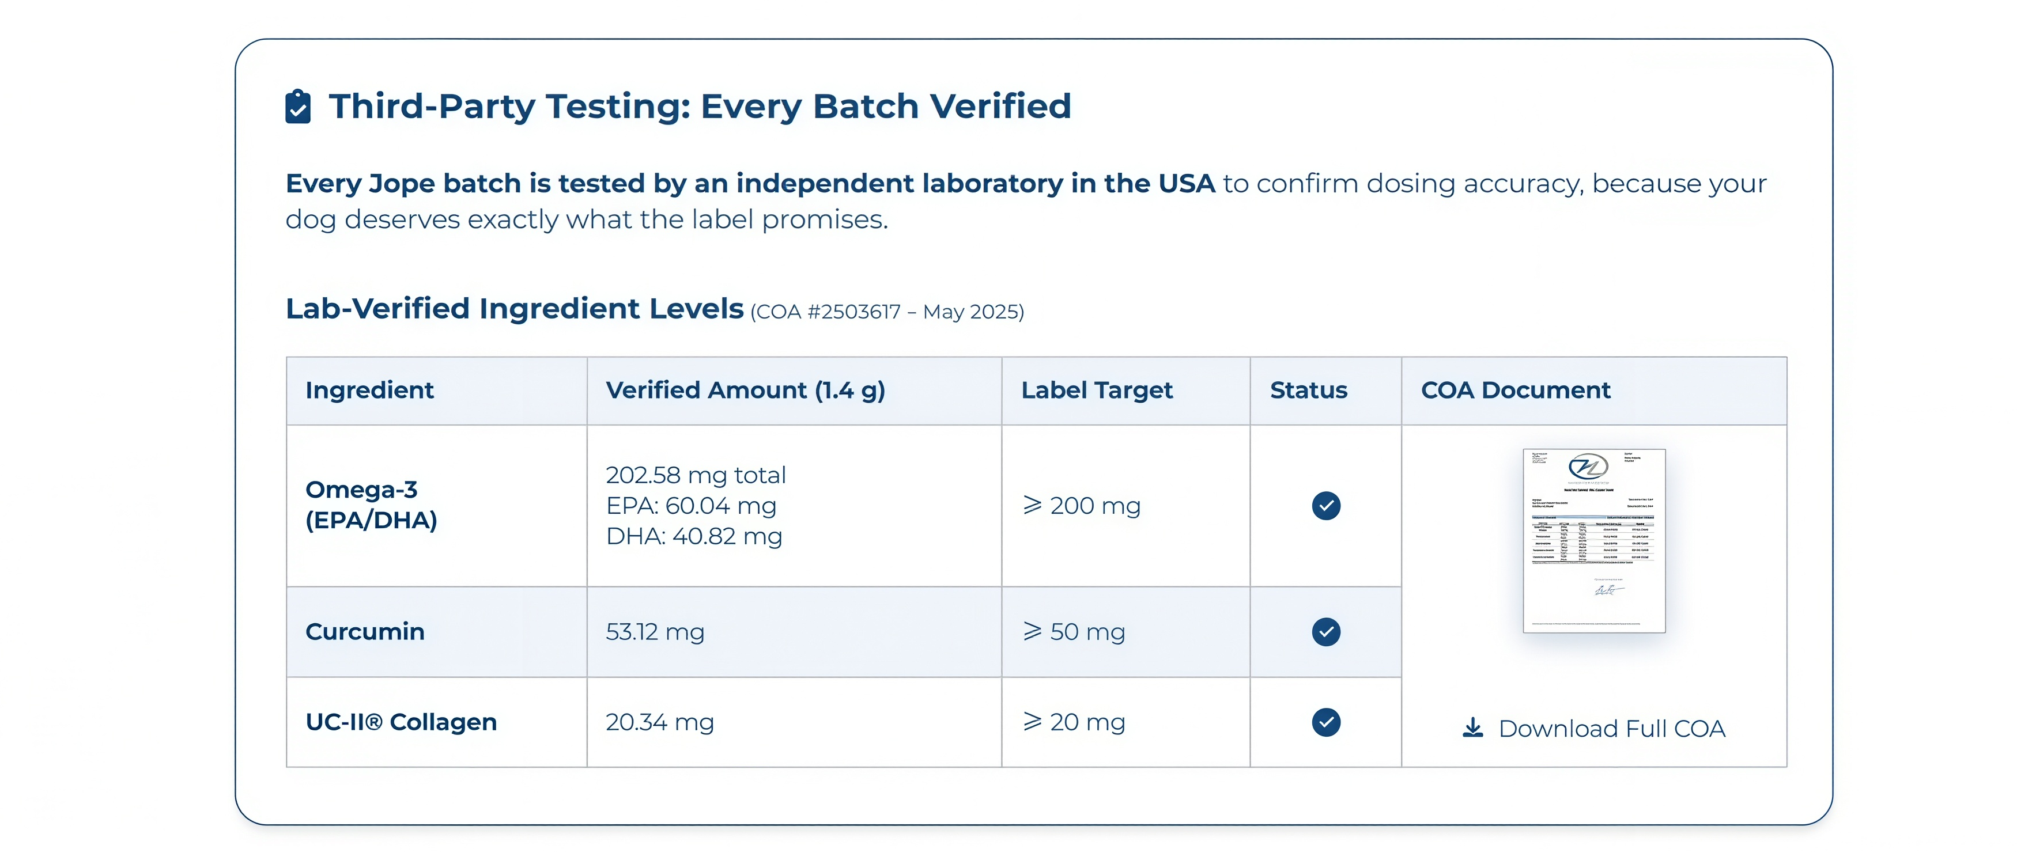Click the 53.12 mg verified amount
Image resolution: width=2017 pixels, height=864 pixels.
655,631
